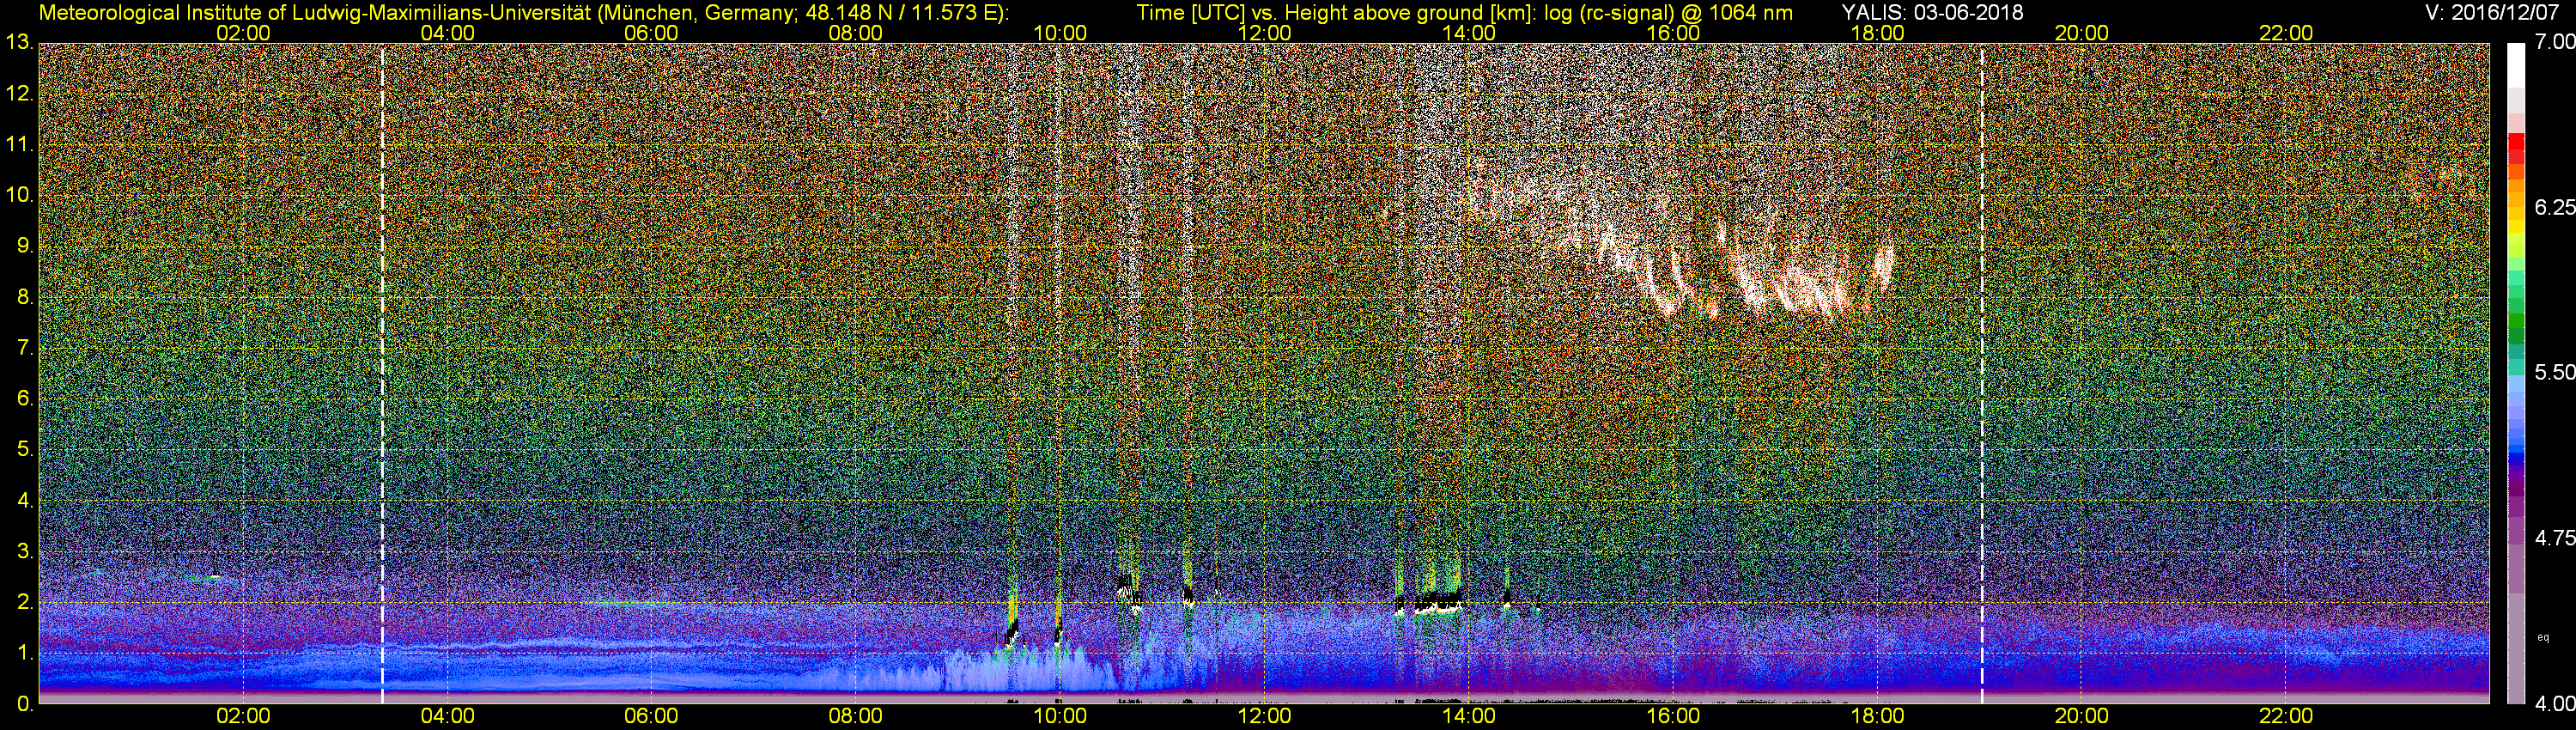Click the 7 km height axis label
This screenshot has width=2576, height=730.
point(24,348)
